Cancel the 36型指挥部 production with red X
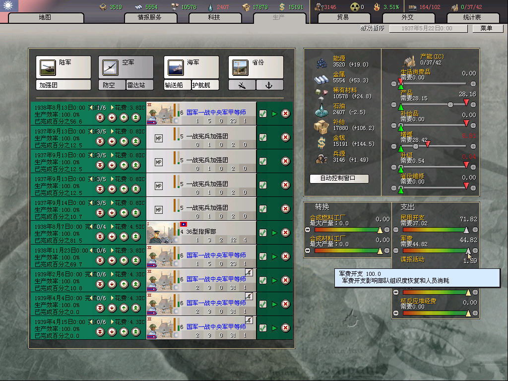The height and width of the screenshot is (381, 508). click(286, 233)
